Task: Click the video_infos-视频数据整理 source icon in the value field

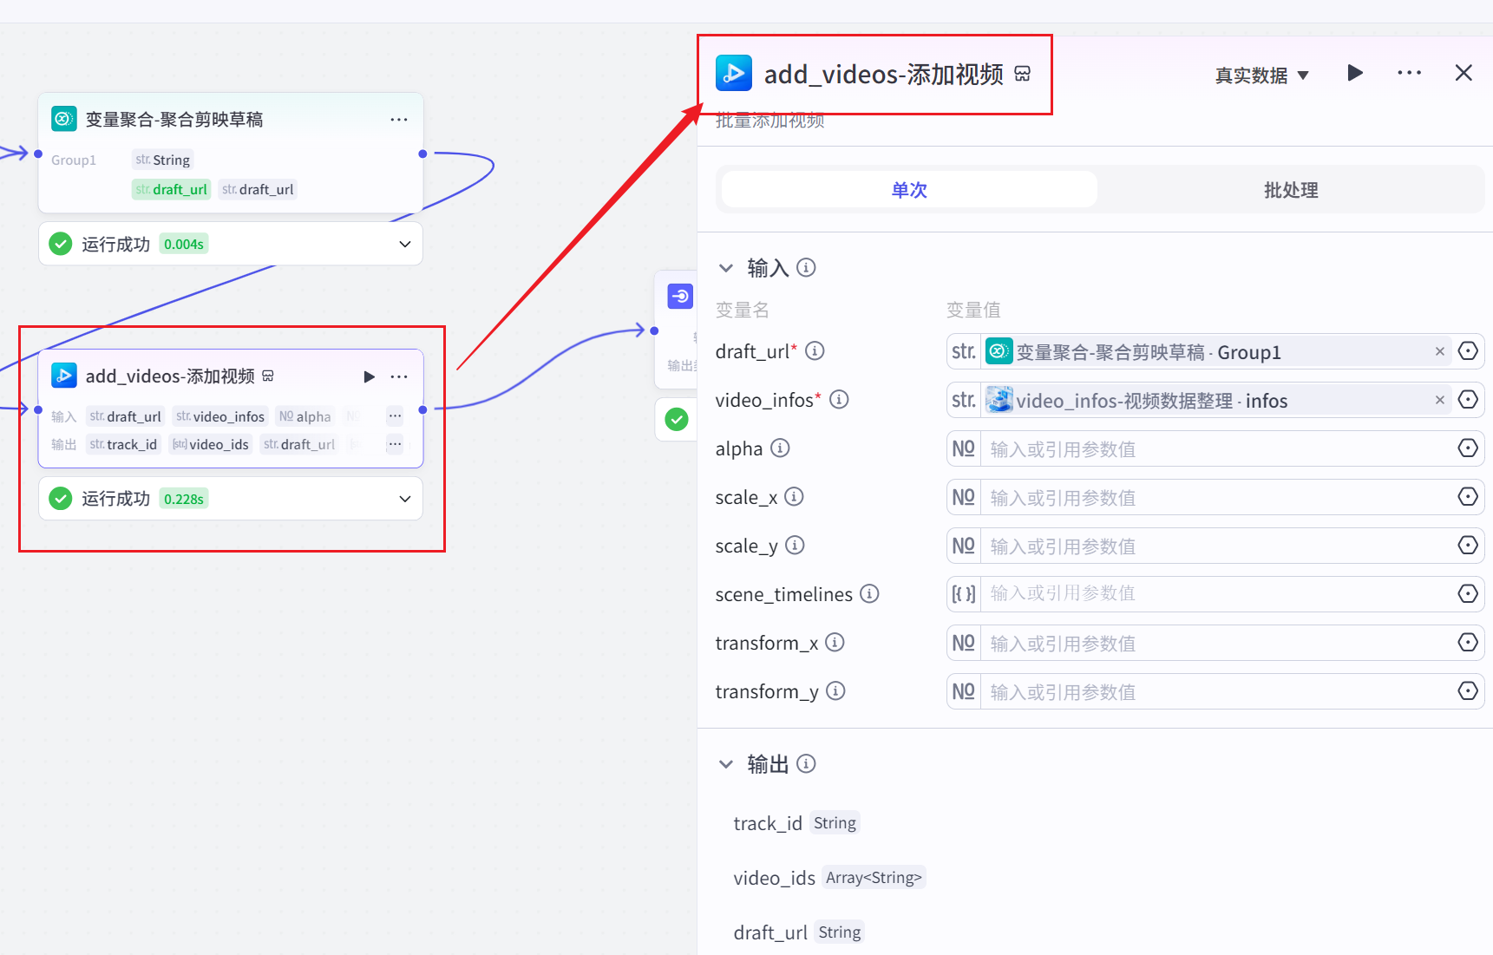Action: tap(999, 400)
